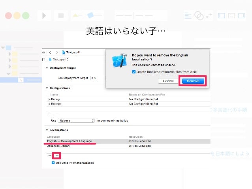The height and width of the screenshot is (189, 252).
Task: Show the assistant editor overlapping circles icon
Action: click(199, 15)
